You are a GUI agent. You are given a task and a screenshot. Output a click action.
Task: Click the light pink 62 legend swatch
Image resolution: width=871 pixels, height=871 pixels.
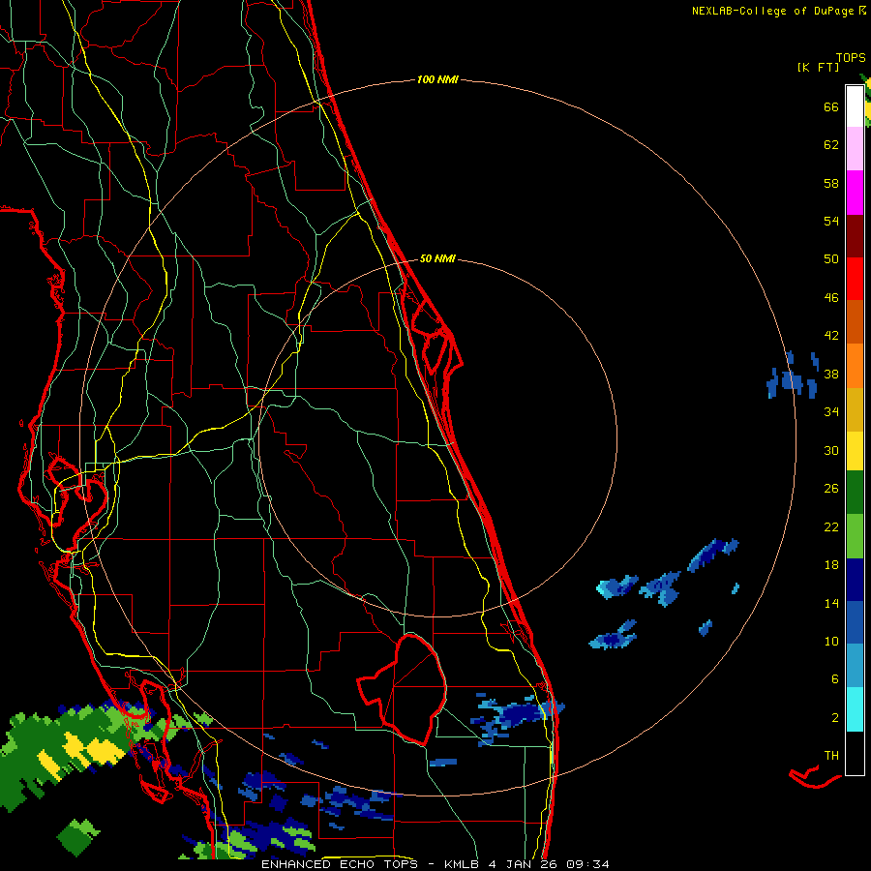(855, 149)
